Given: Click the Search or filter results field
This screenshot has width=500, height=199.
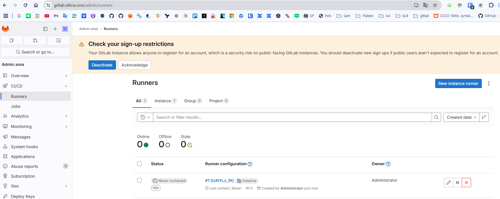Looking at the screenshot, I should [x=292, y=117].
